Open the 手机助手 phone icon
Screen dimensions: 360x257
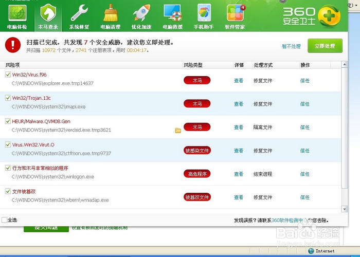[204, 13]
